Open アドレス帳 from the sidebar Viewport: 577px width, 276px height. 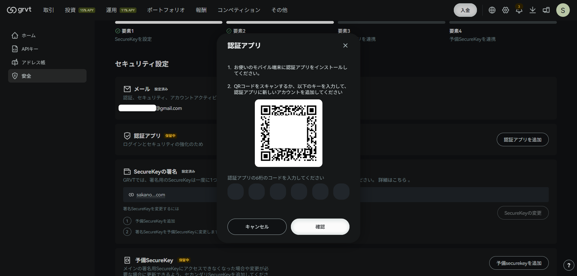[x=33, y=62]
